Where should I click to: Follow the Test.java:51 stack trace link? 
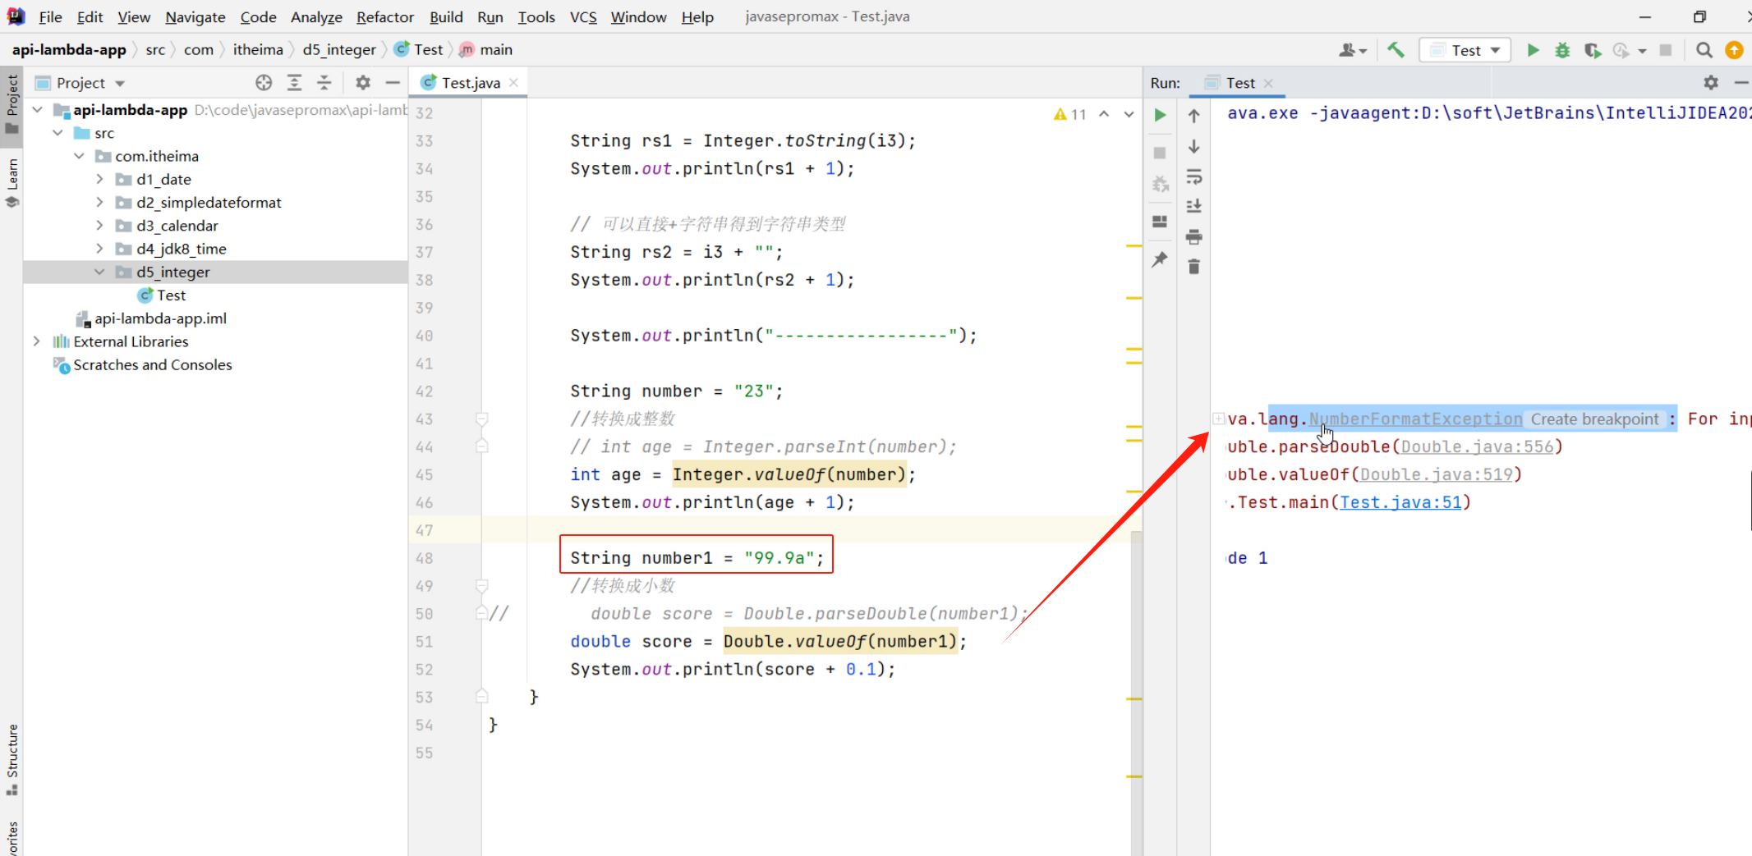1400,502
